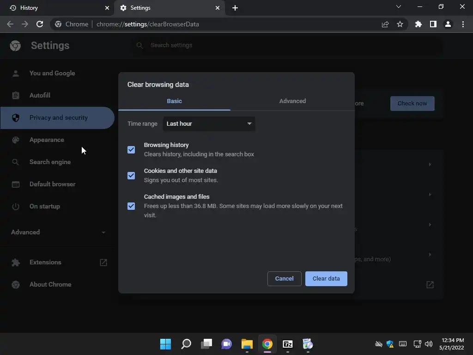Click the OneDrive cloud tray icon
This screenshot has width=473, height=355.
(379, 344)
